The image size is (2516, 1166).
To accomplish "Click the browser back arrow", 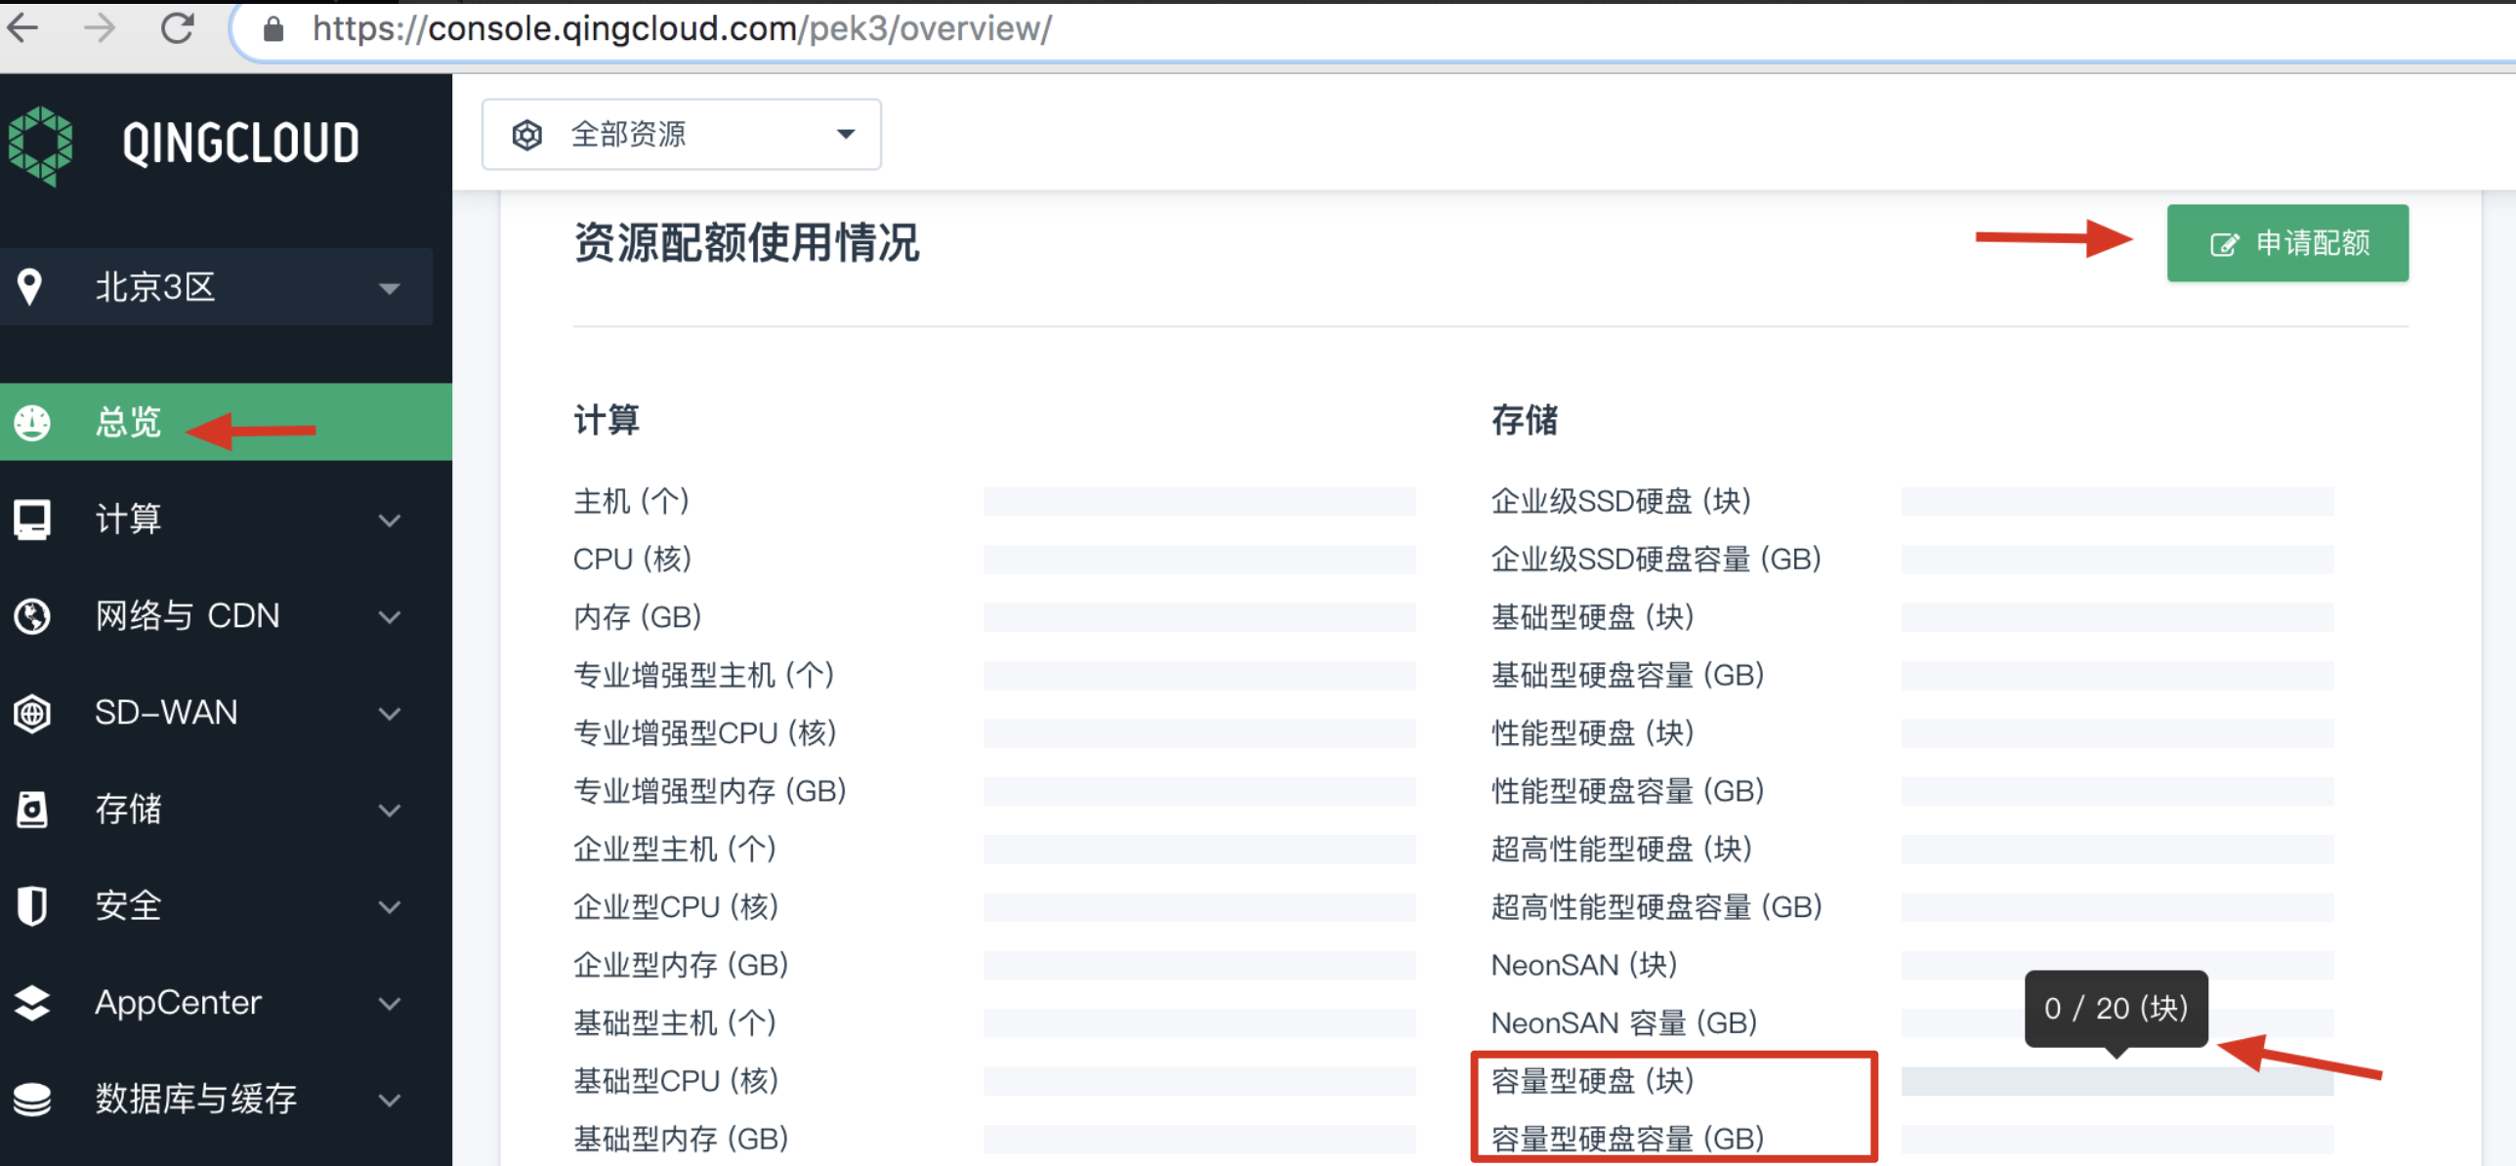I will tap(22, 27).
